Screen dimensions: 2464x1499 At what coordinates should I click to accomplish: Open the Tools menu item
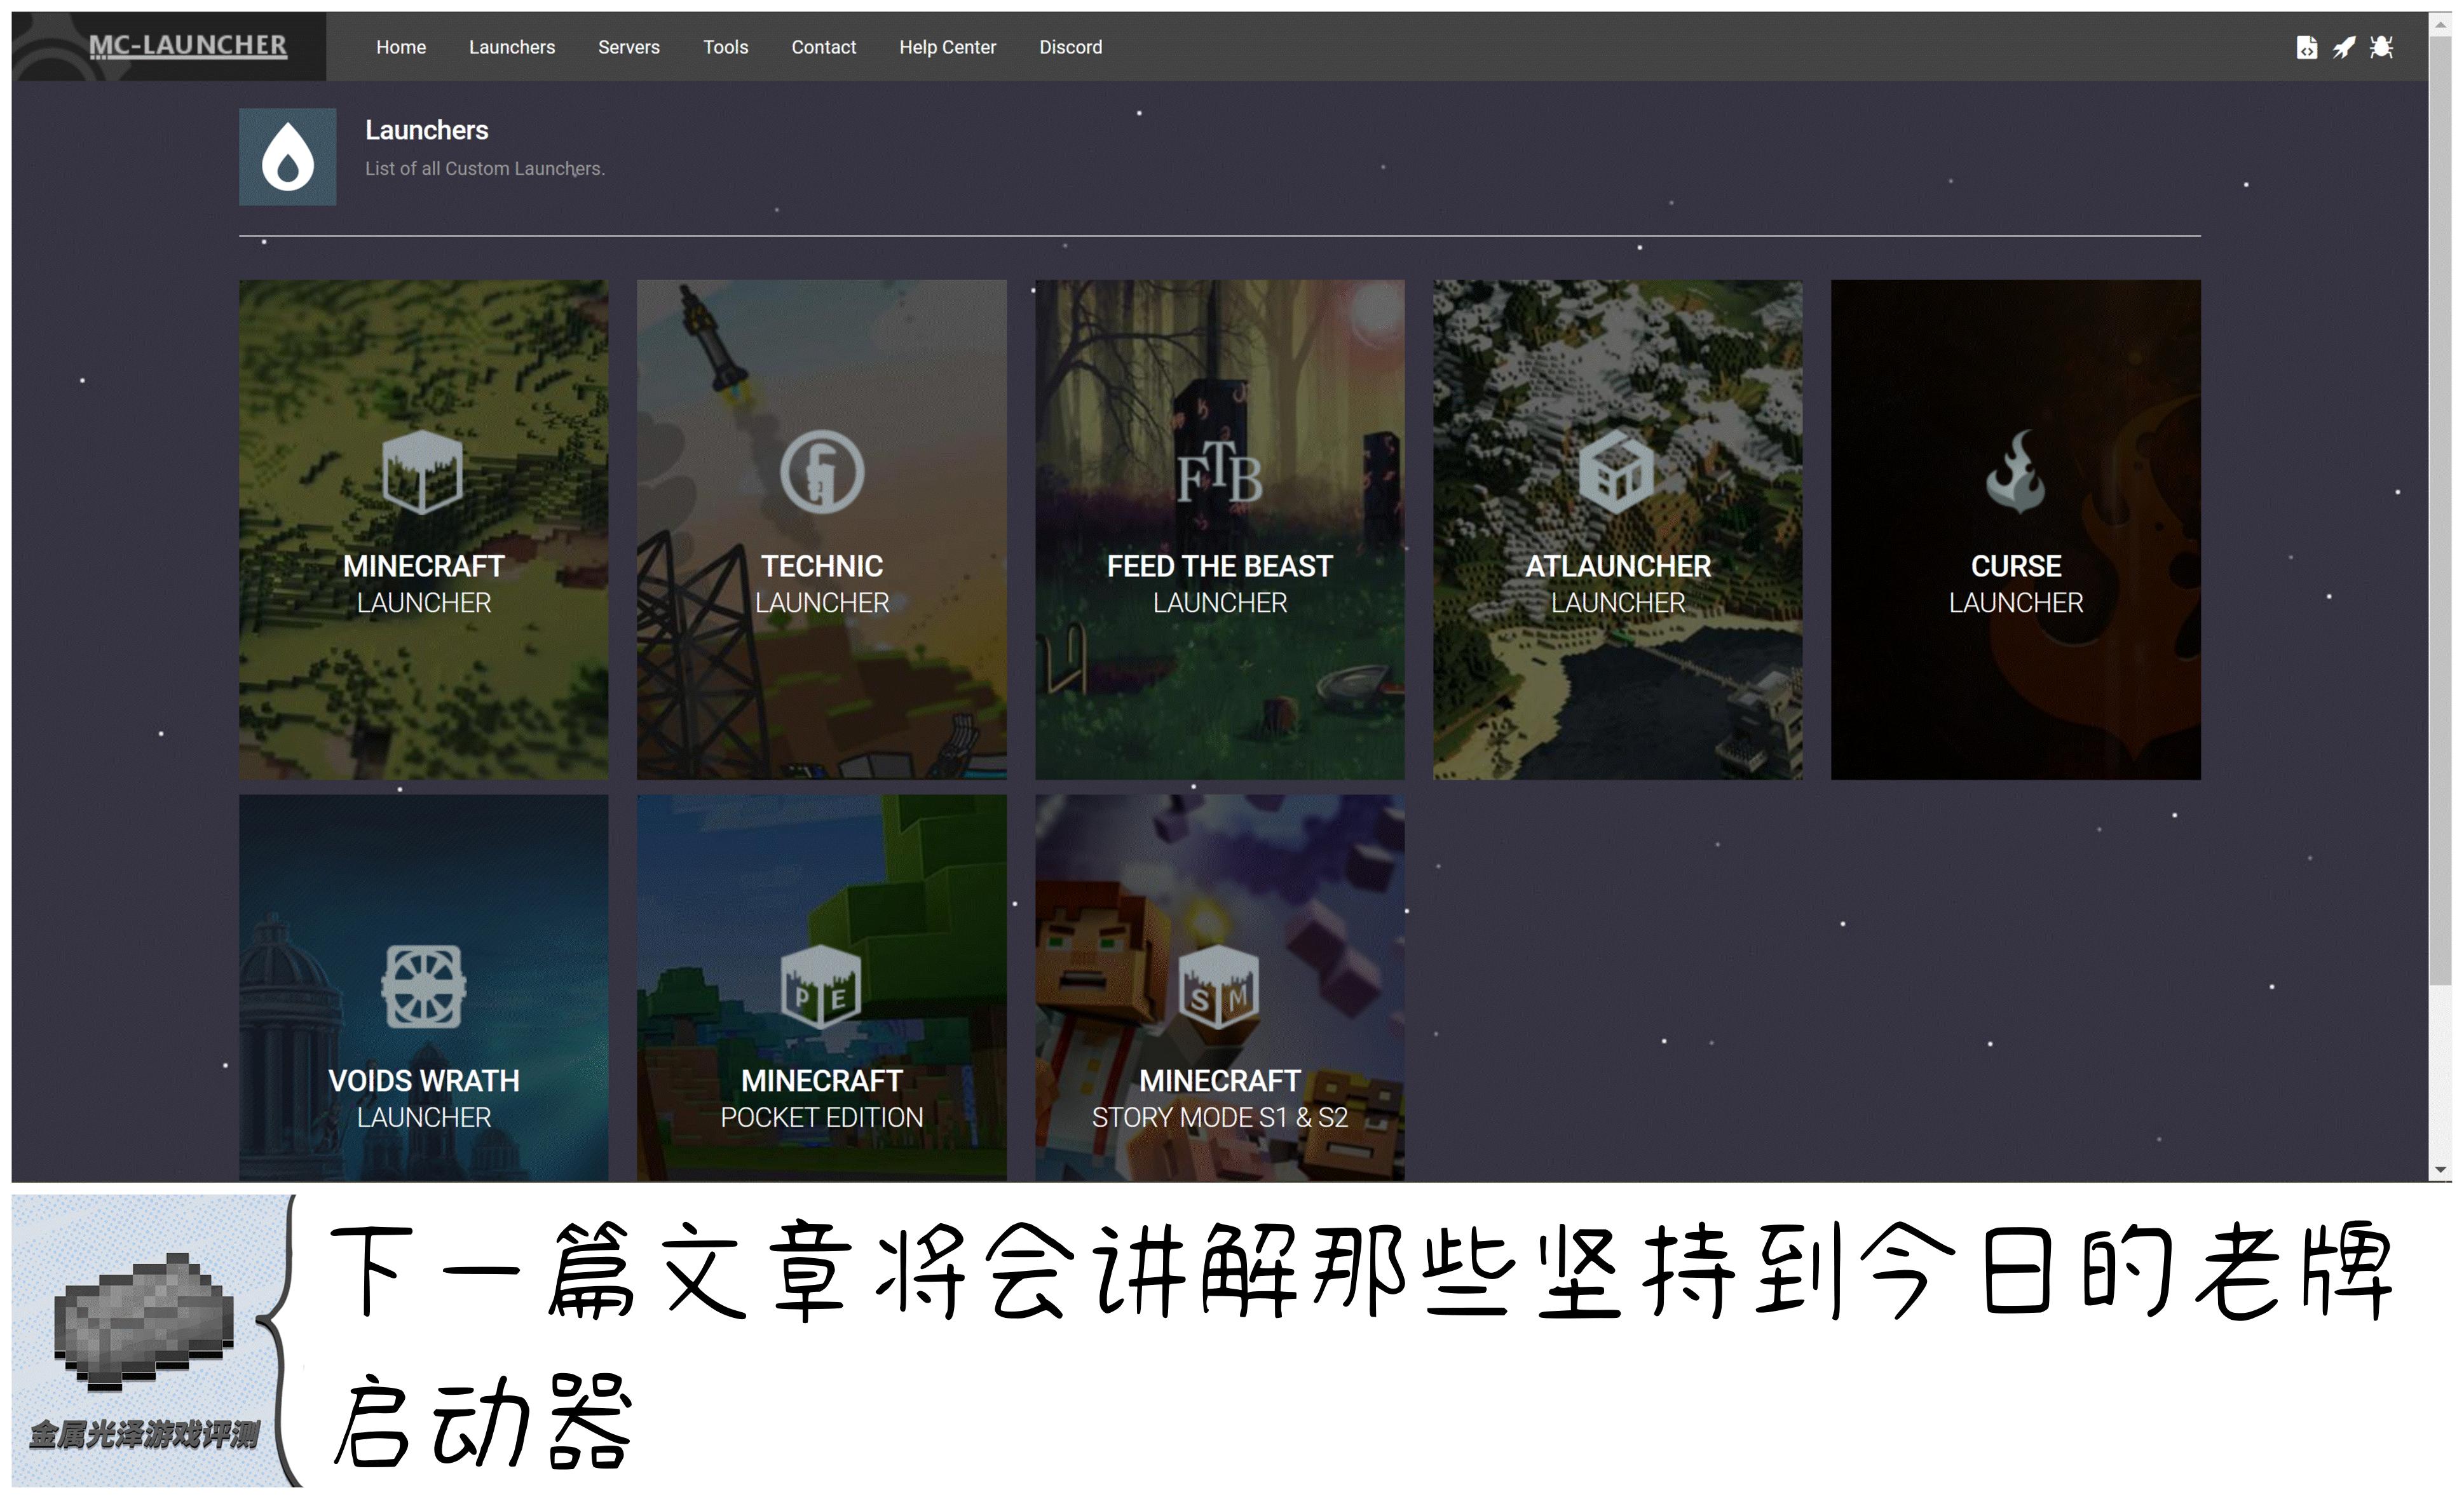click(x=725, y=47)
